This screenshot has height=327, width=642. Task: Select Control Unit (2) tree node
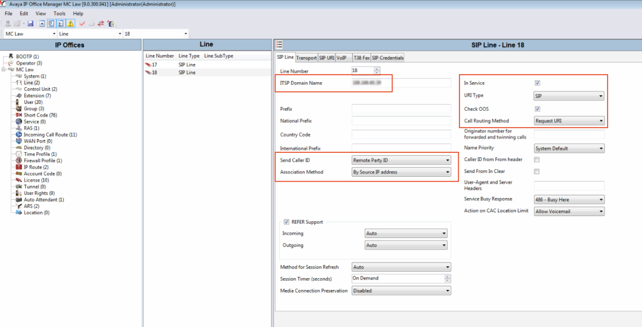tap(41, 89)
